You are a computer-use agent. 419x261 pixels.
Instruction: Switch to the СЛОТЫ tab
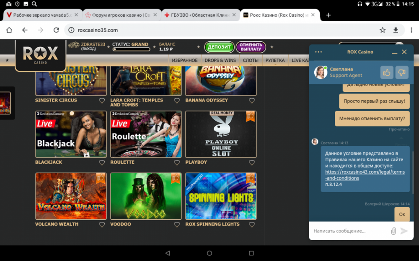(x=250, y=60)
